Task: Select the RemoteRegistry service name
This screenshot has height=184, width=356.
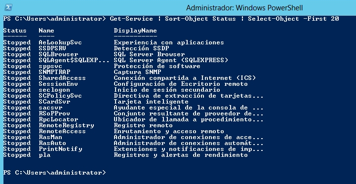Action: pos(66,125)
